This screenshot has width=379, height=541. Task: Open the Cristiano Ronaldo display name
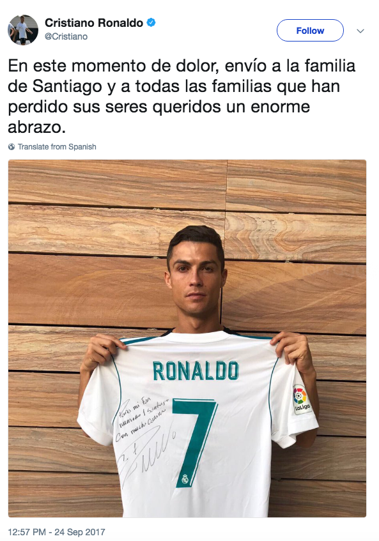point(94,23)
